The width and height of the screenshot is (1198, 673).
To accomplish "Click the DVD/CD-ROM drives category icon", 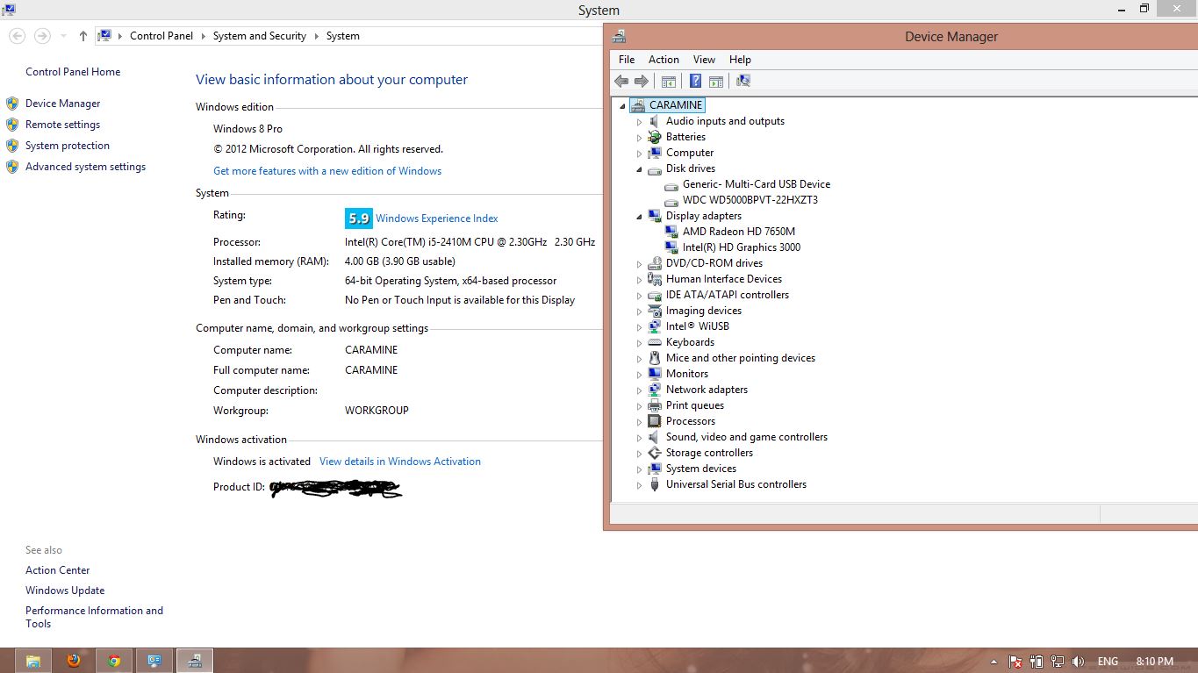I will (x=655, y=263).
